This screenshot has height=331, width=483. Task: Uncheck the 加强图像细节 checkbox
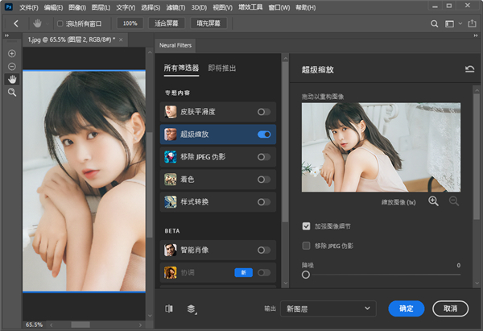(x=306, y=226)
